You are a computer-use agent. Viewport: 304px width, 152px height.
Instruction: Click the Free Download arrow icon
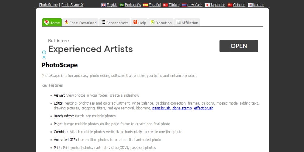click(67, 22)
